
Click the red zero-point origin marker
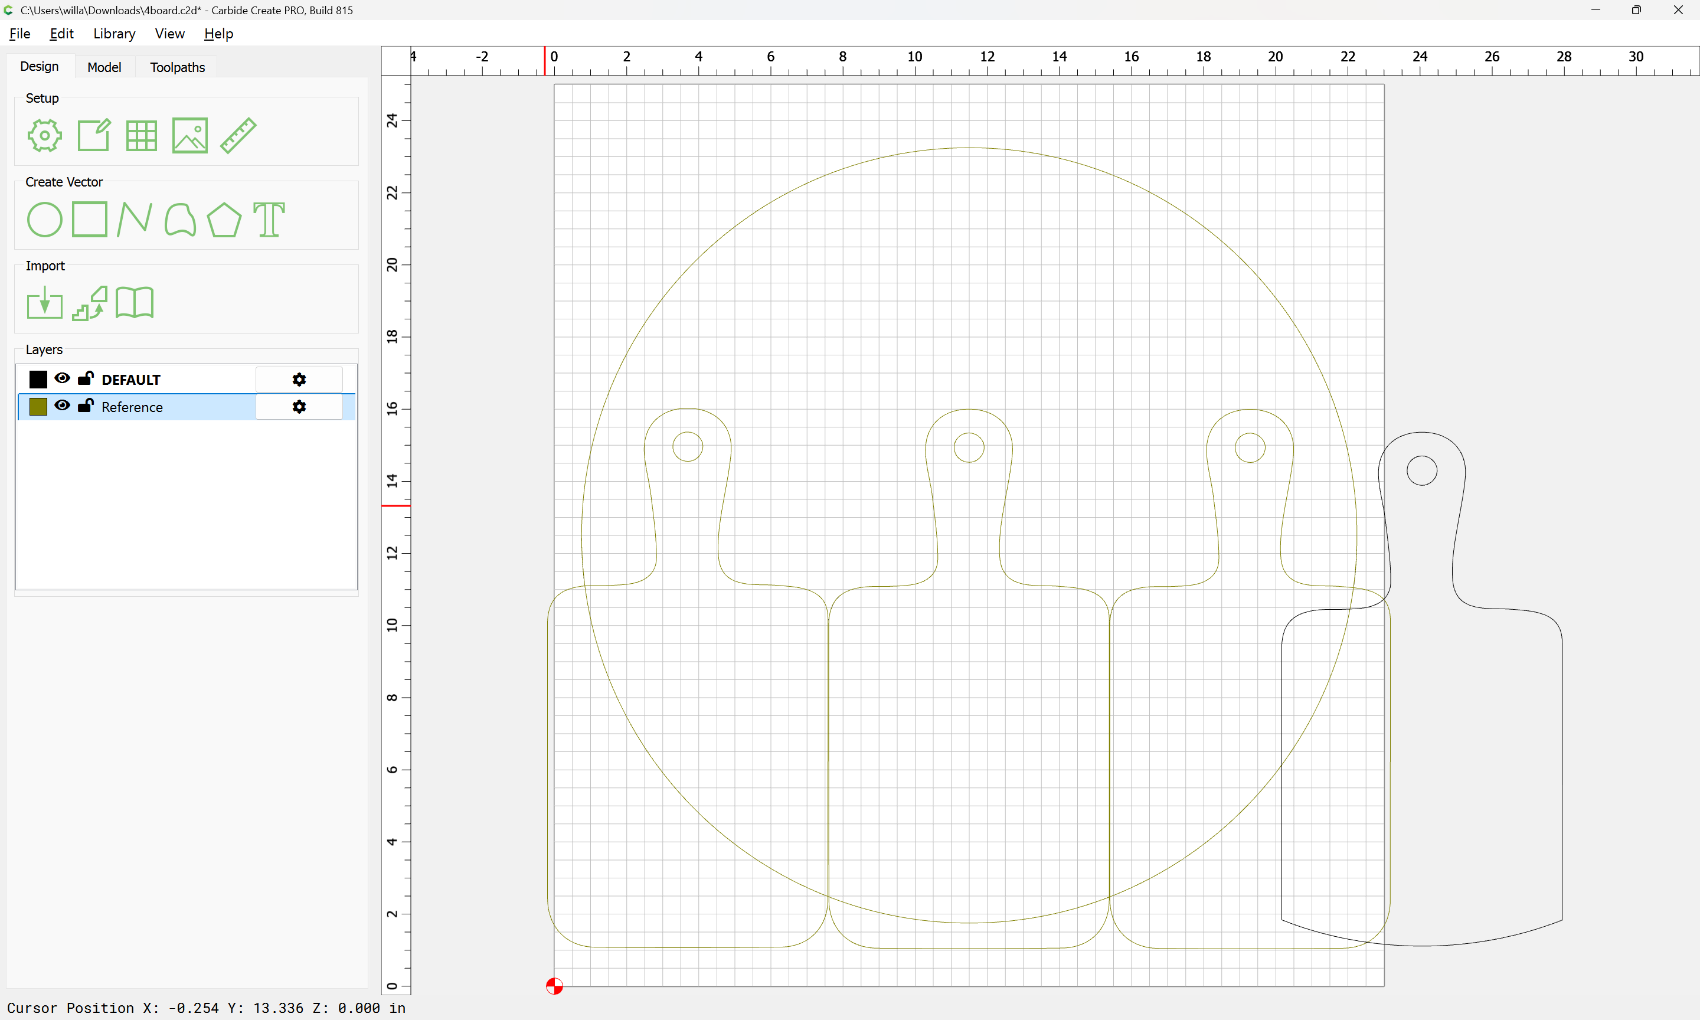click(x=554, y=986)
